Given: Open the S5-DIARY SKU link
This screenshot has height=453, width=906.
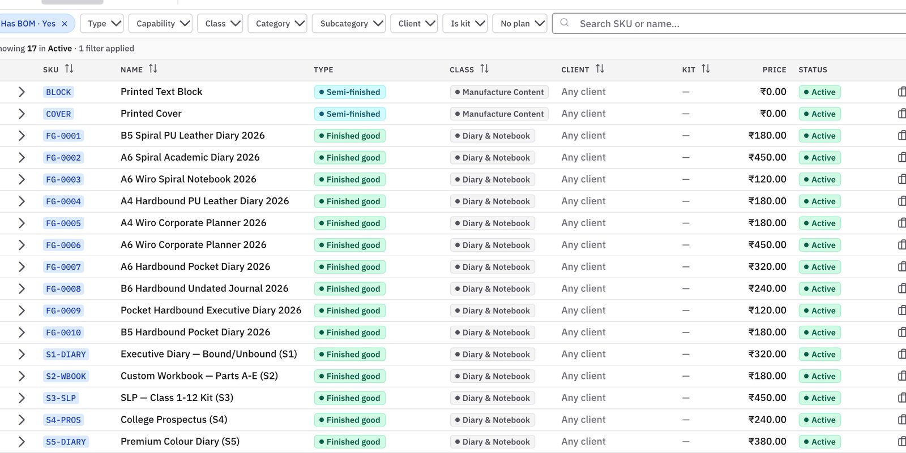Looking at the screenshot, I should click(x=66, y=442).
